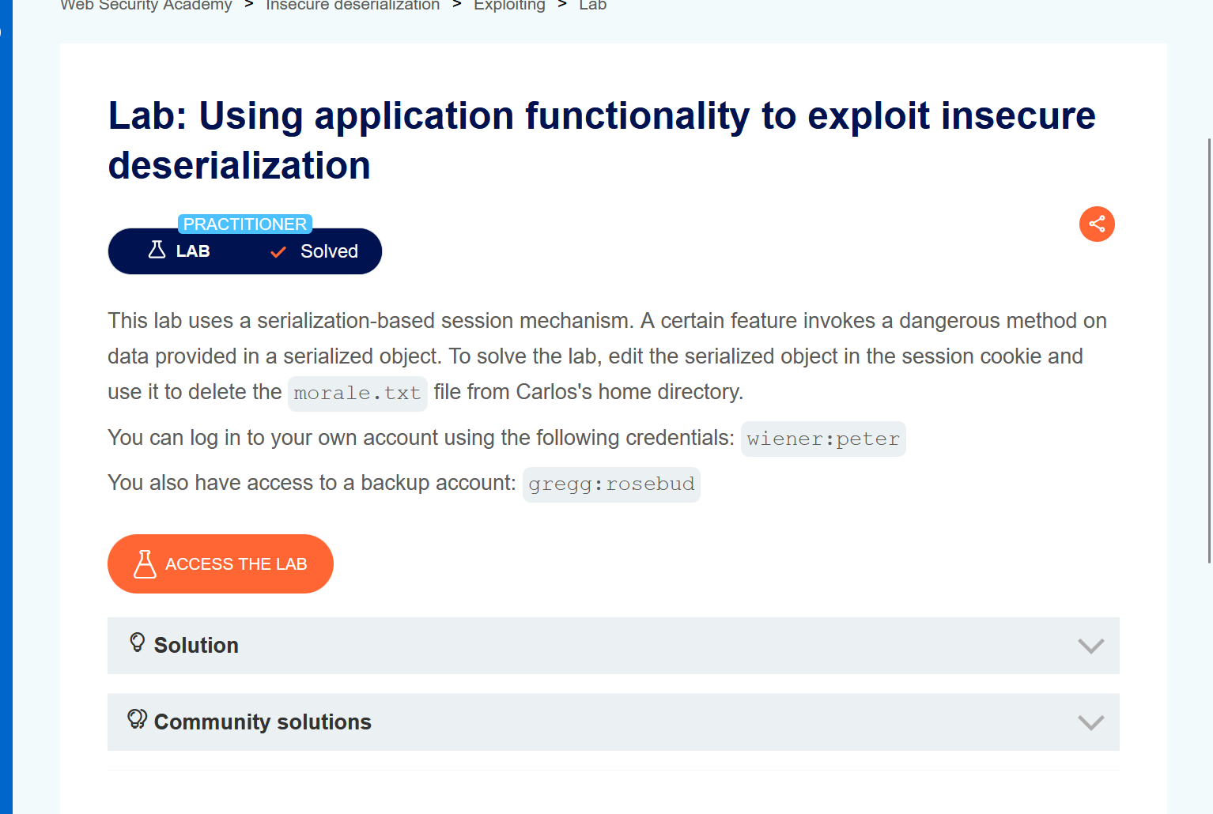Click the gregg:rosebud backup credentials

(611, 484)
